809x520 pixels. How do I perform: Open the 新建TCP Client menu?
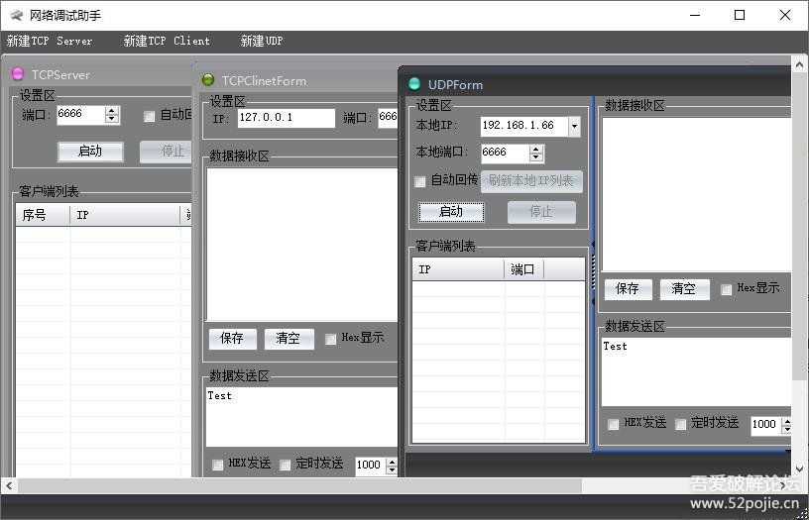click(167, 42)
